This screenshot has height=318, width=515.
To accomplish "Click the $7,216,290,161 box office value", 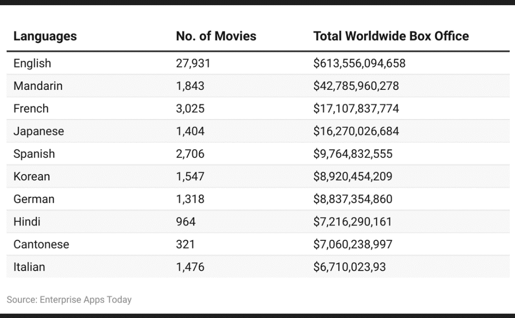I will tap(353, 222).
